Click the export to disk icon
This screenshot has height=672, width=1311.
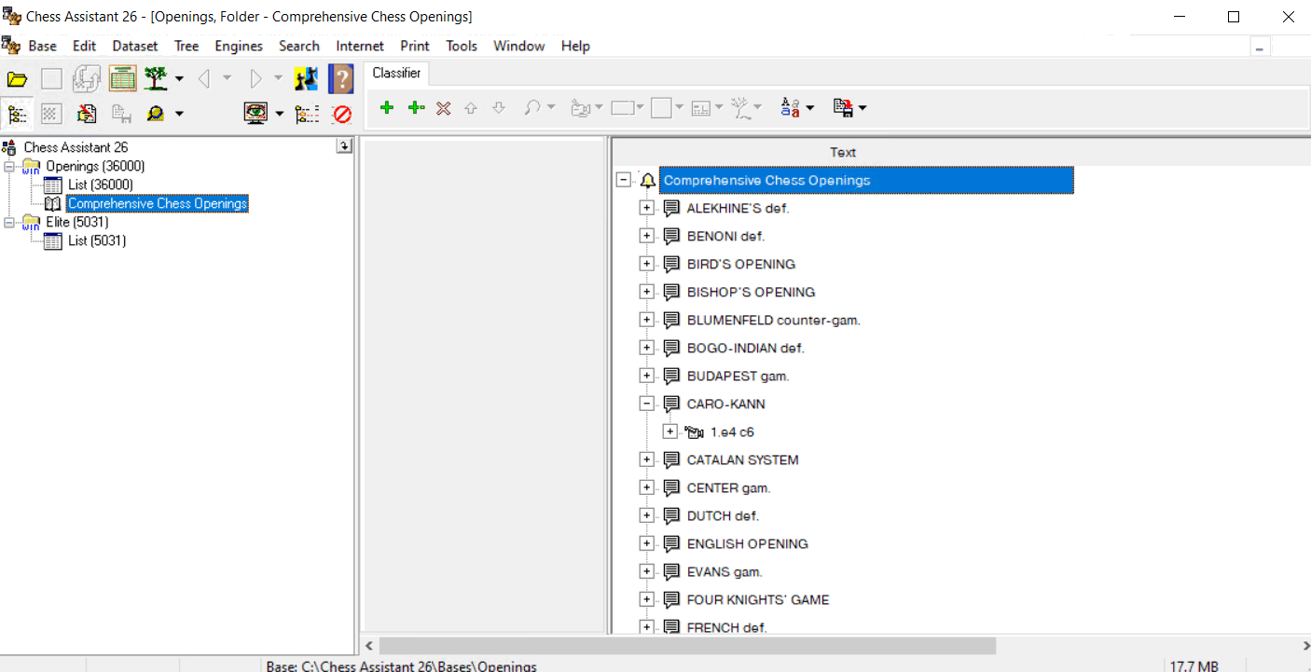coord(843,108)
